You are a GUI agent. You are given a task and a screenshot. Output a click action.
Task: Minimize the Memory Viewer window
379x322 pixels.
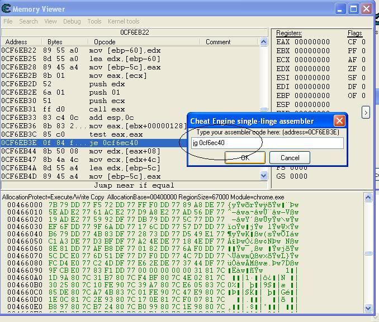(340, 9)
